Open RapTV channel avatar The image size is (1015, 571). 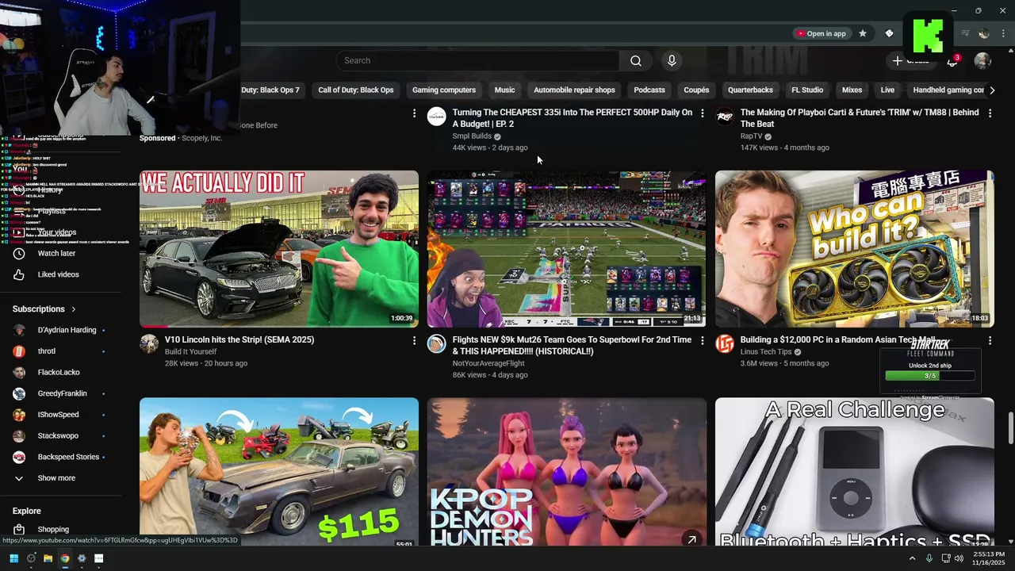pos(725,117)
